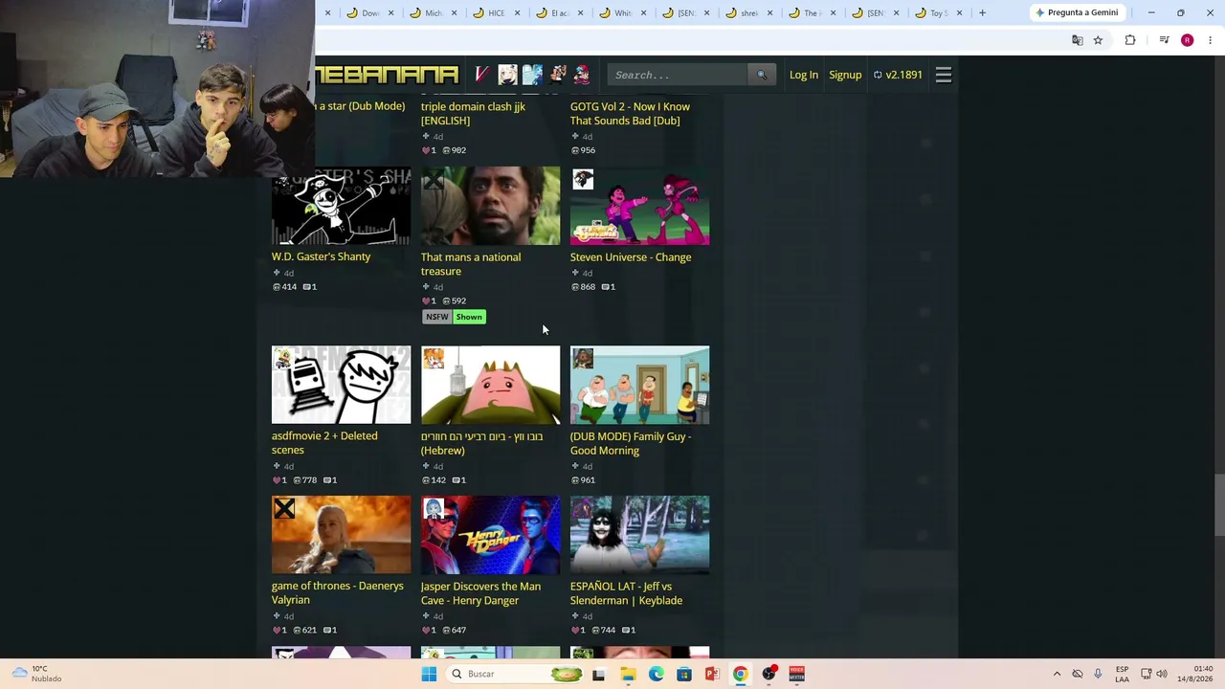Open the Hebrew-titled green character thumbnail
Screen dimensions: 1225x689
490,385
